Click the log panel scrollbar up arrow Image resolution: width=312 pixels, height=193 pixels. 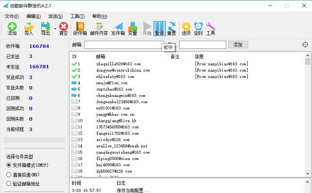point(308,182)
